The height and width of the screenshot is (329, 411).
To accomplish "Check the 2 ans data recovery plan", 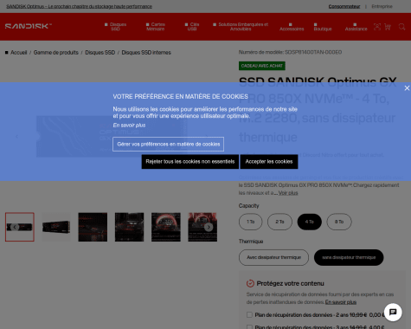I will pos(249,315).
